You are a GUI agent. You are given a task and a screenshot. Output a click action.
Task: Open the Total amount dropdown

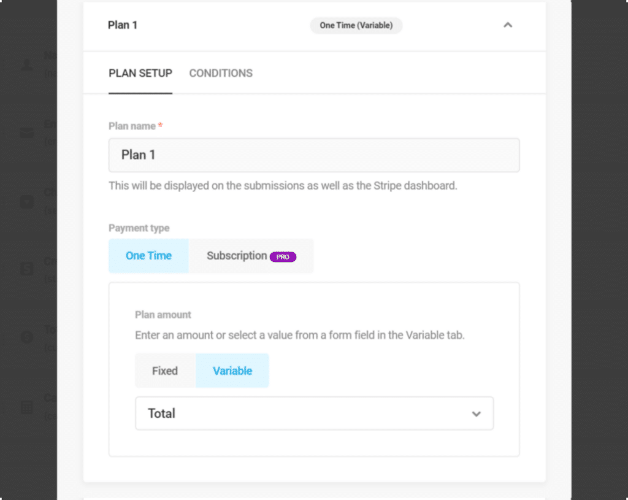pos(314,413)
